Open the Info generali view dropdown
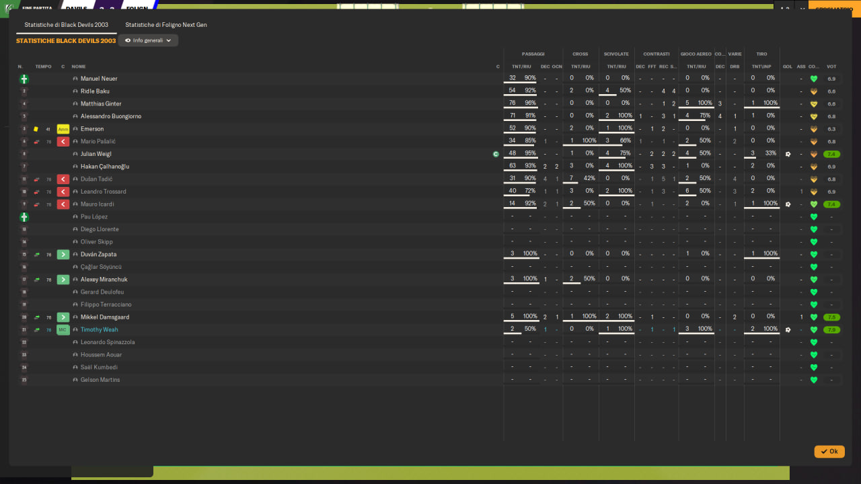The width and height of the screenshot is (861, 484). click(x=148, y=40)
